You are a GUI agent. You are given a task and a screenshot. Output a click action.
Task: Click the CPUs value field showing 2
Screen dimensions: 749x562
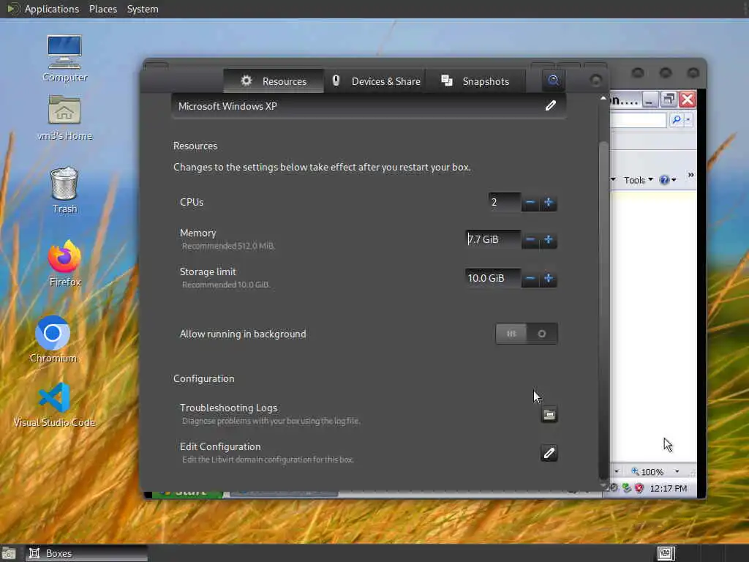coord(505,203)
